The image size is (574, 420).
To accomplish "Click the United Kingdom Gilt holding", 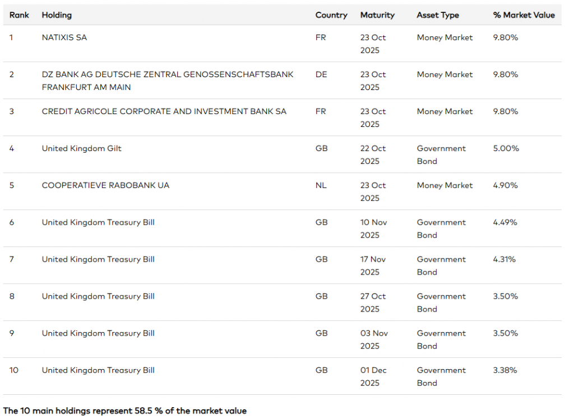I will click(81, 148).
